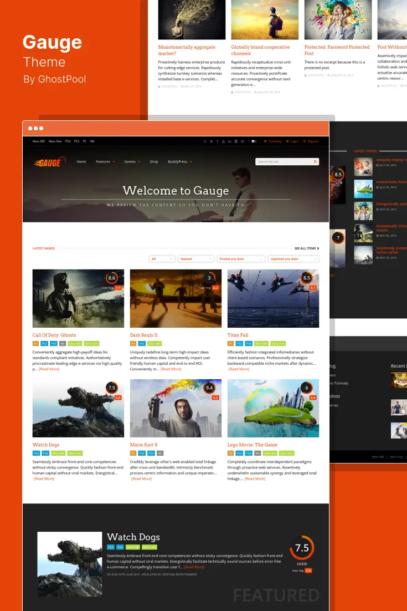
Task: Click the 9.4 rating circle on Mario Kart 8
Action: [209, 388]
